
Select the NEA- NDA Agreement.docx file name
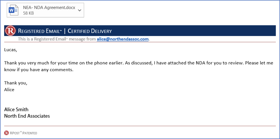[49, 8]
